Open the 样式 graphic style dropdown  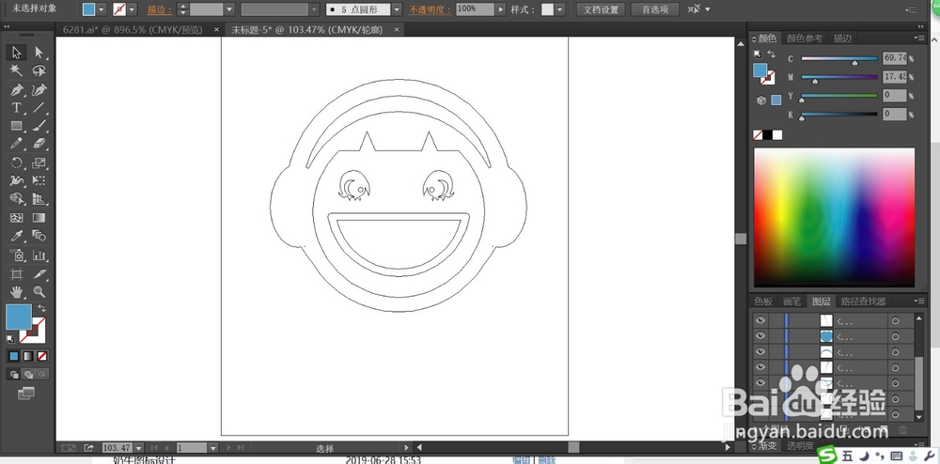click(x=559, y=9)
